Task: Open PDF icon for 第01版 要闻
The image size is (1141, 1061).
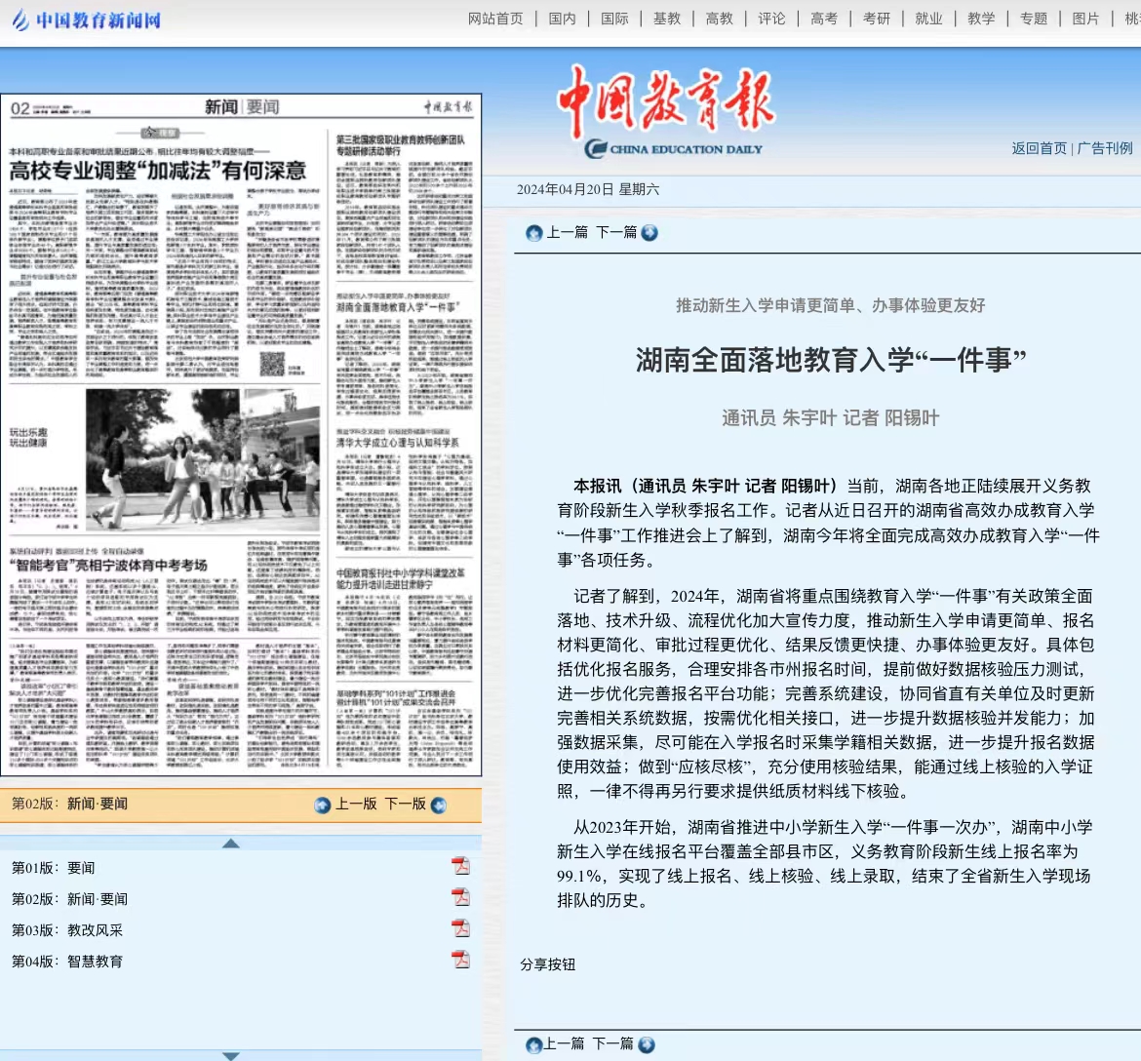Action: coord(460,866)
